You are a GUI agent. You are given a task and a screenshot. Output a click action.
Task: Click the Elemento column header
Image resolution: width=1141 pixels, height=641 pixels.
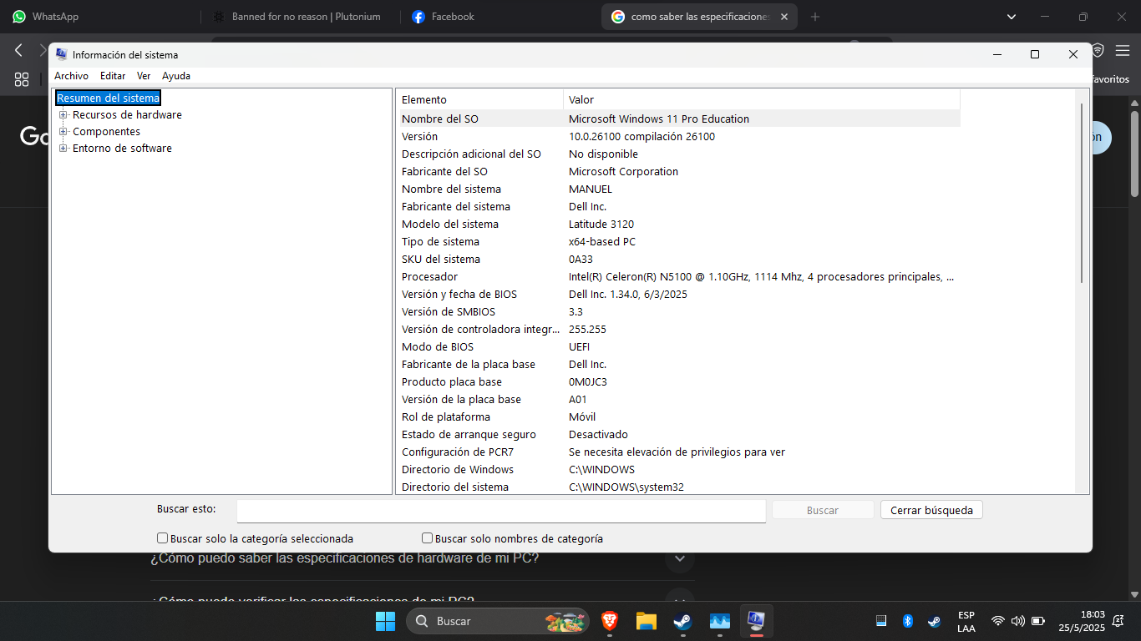481,99
